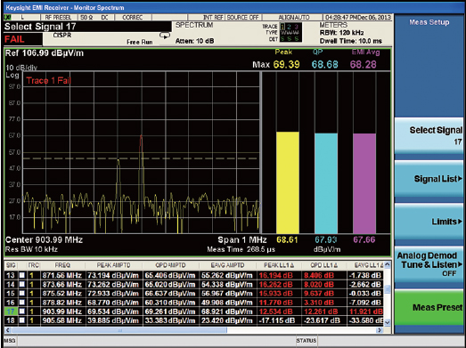466x348 pixels.
Task: Select trace 2 indicator in TRACE row
Action: point(289,27)
